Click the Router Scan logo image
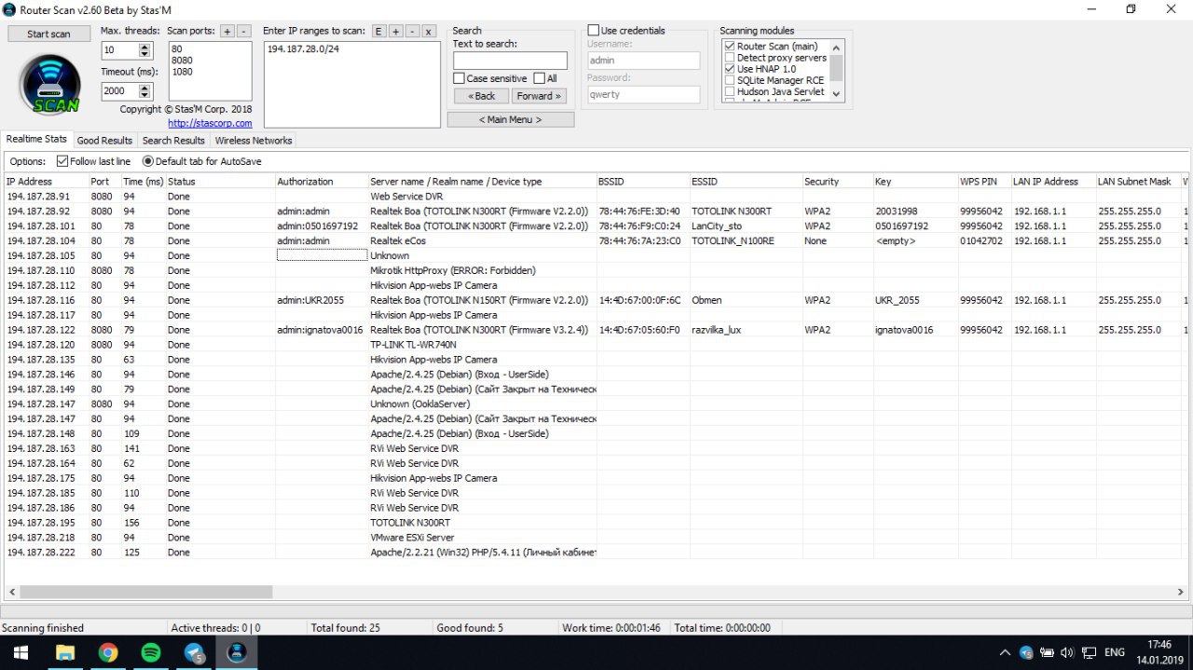The height and width of the screenshot is (670, 1193). (49, 85)
